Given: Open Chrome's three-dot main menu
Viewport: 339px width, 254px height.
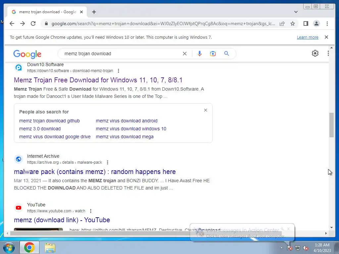Looking at the screenshot, I should coord(327,23).
